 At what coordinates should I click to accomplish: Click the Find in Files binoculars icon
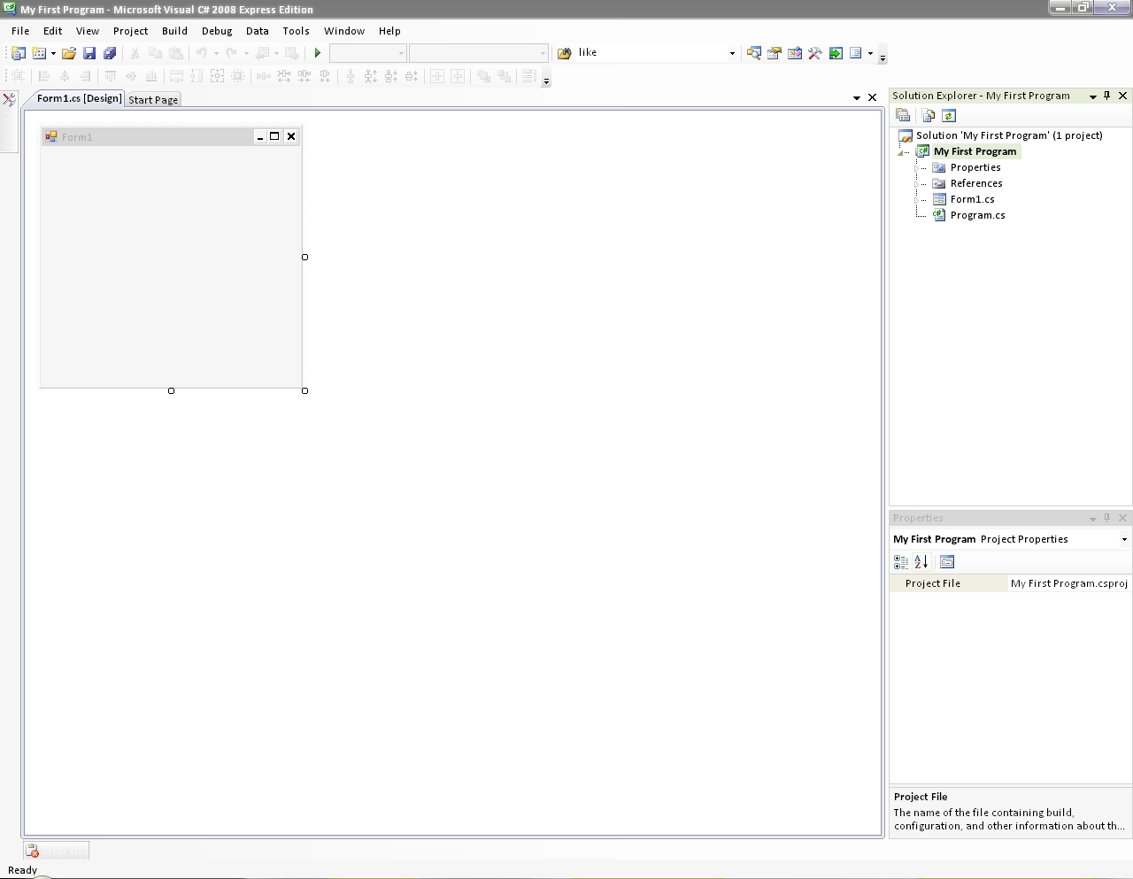coord(565,53)
